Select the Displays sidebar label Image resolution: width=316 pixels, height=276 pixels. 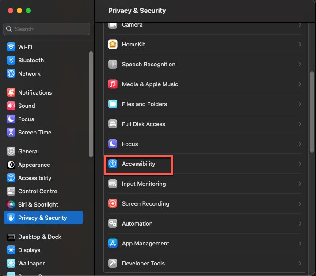pyautogui.click(x=29, y=250)
